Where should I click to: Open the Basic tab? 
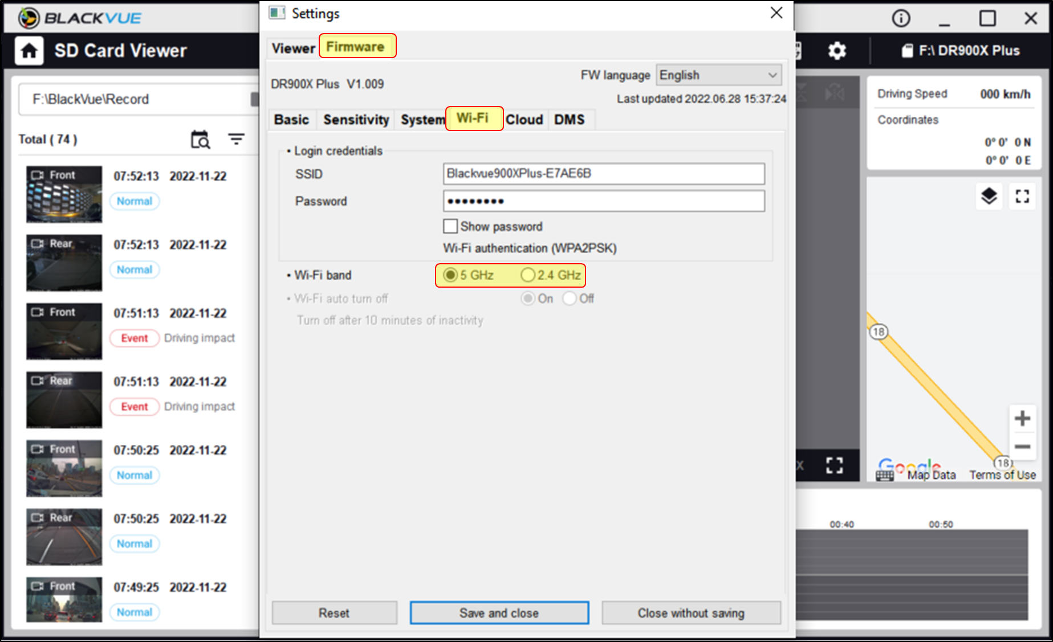291,120
